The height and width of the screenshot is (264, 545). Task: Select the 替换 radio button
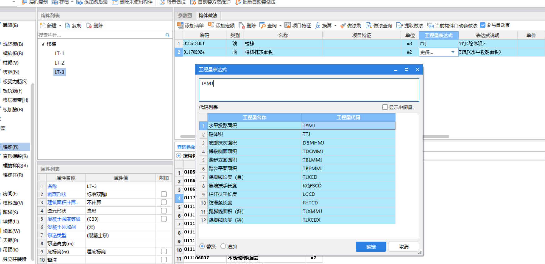(x=202, y=246)
